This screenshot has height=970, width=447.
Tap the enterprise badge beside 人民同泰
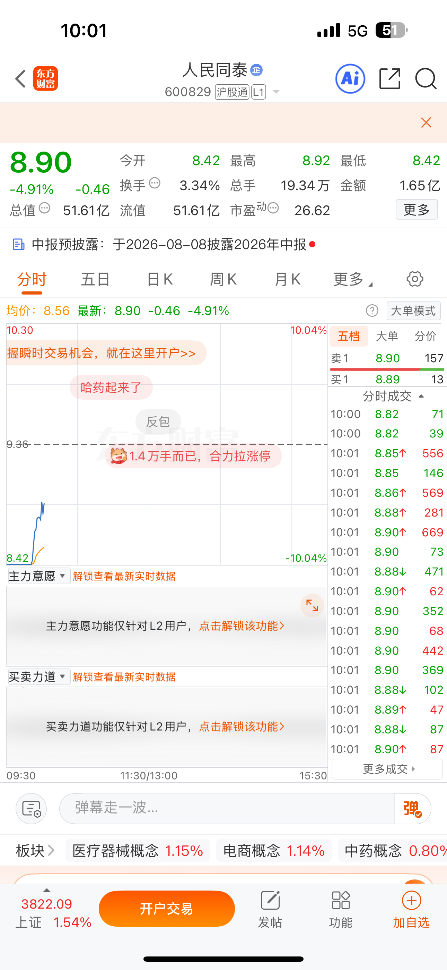click(256, 70)
